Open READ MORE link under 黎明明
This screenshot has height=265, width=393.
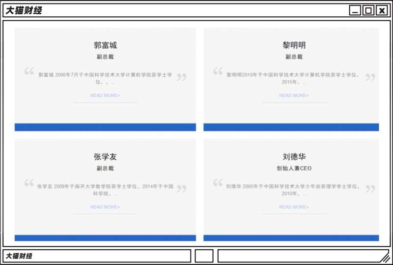[294, 95]
